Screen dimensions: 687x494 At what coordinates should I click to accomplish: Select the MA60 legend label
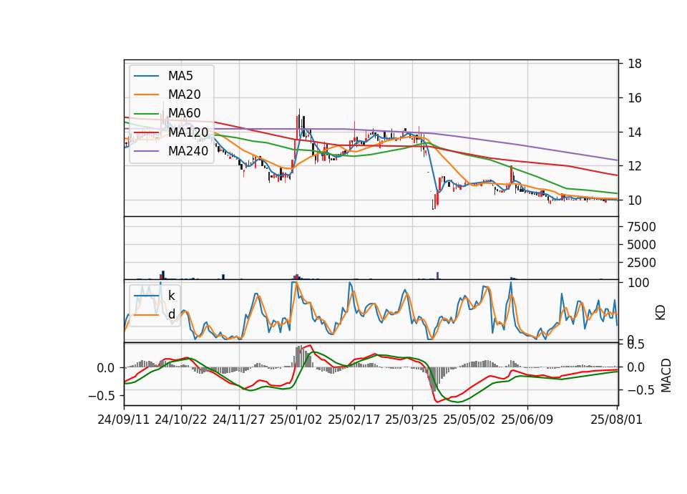pyautogui.click(x=184, y=113)
